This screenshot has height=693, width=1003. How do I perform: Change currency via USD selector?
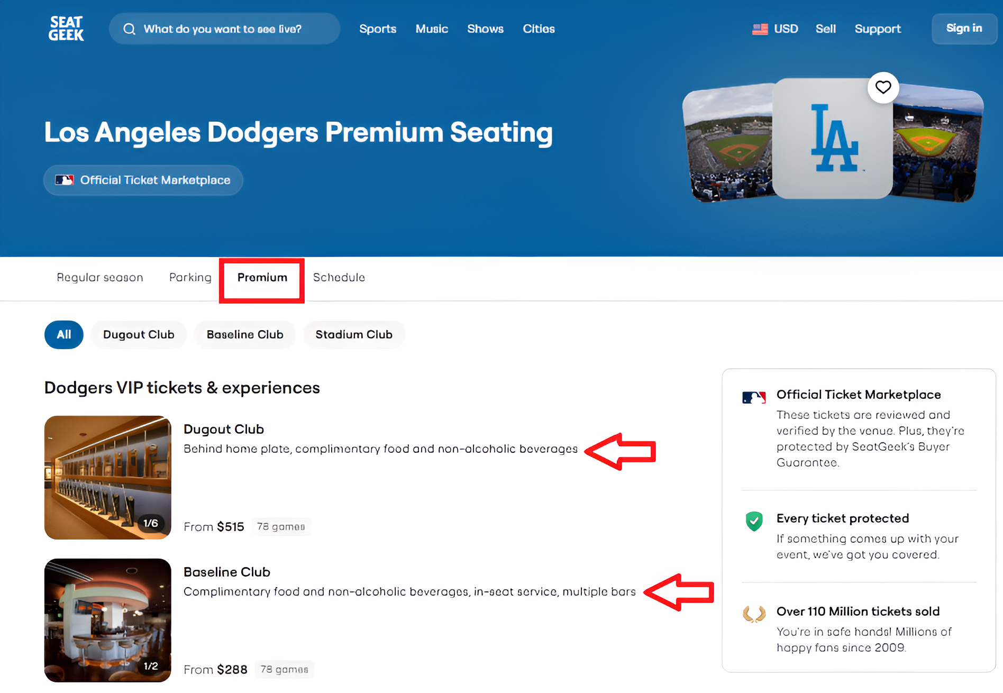(776, 29)
